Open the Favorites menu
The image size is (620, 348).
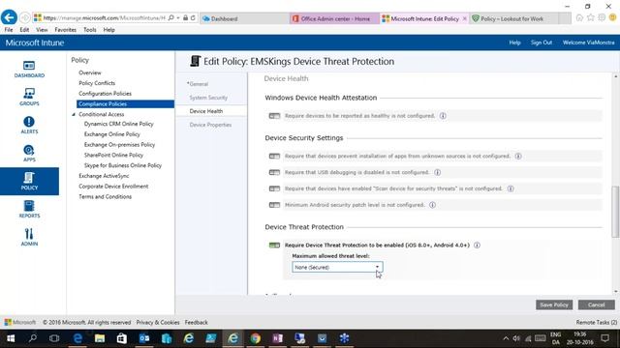[65, 30]
